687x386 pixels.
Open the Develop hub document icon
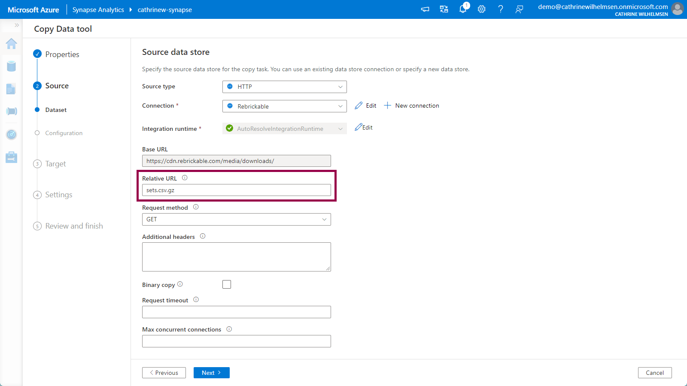point(11,89)
